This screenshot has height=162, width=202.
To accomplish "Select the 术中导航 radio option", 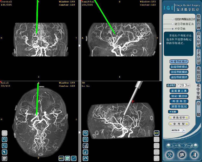I will pos(173,29).
